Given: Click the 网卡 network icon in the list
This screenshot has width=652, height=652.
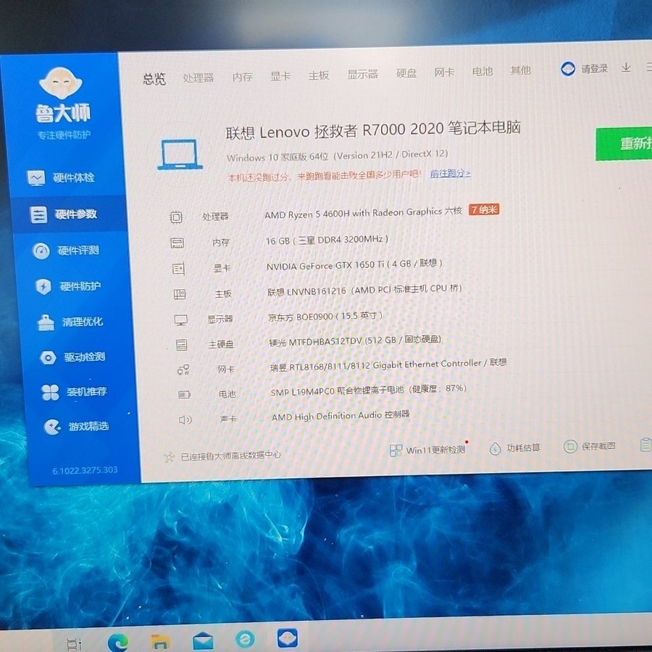Looking at the screenshot, I should (183, 369).
